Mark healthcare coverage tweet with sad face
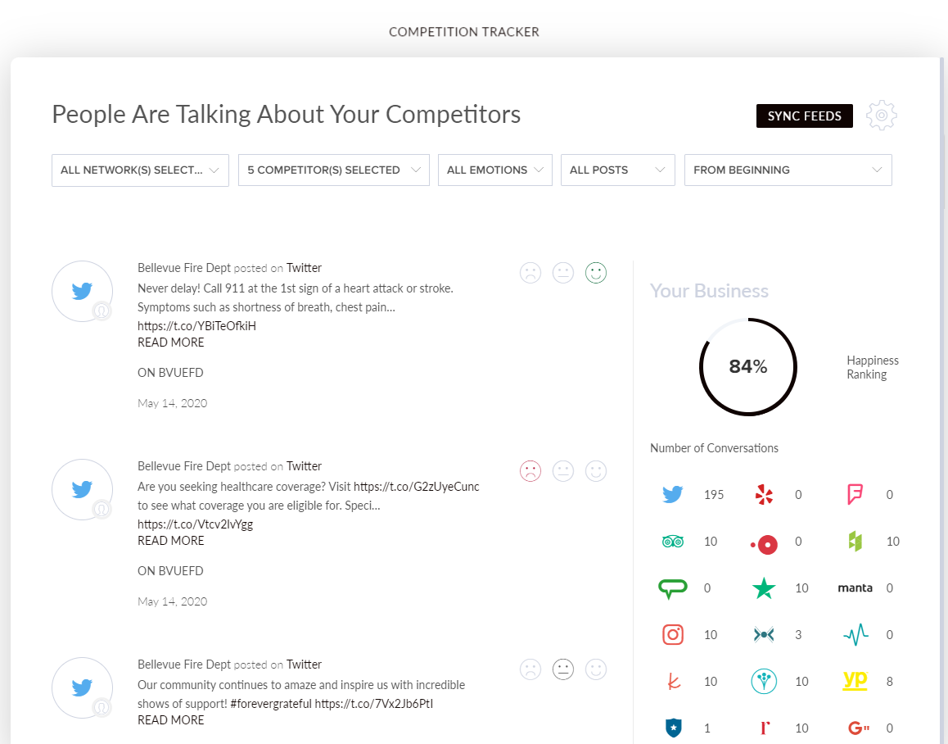The image size is (948, 744). pos(530,471)
